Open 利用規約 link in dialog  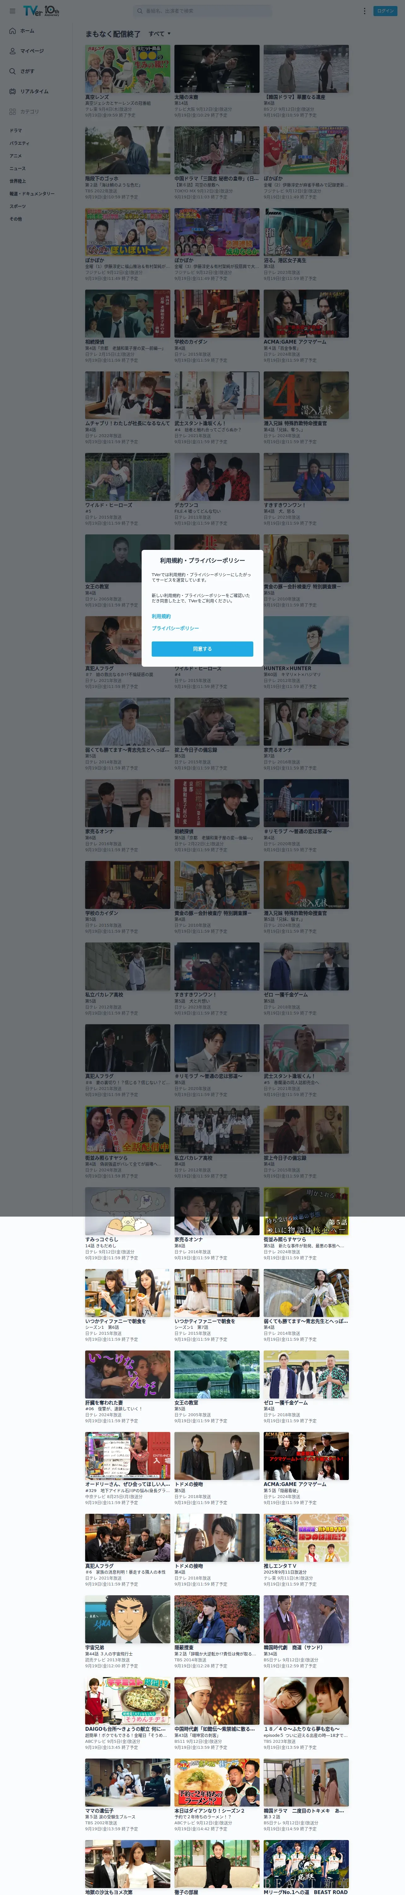(161, 617)
